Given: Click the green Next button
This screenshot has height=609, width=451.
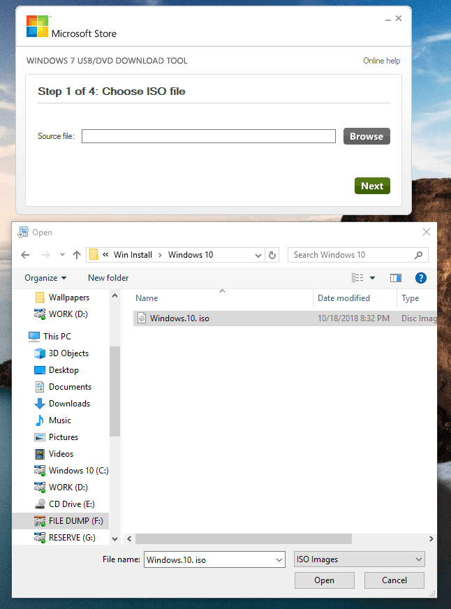Looking at the screenshot, I should click(x=372, y=186).
